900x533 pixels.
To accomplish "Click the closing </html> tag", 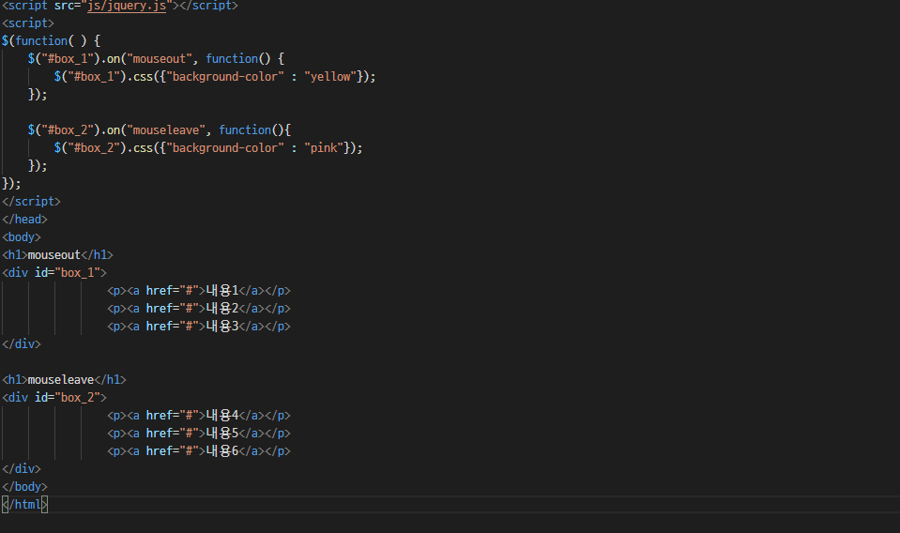I will coord(24,504).
